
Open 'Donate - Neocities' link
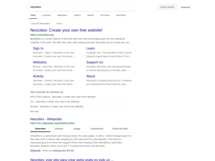pos(57,107)
